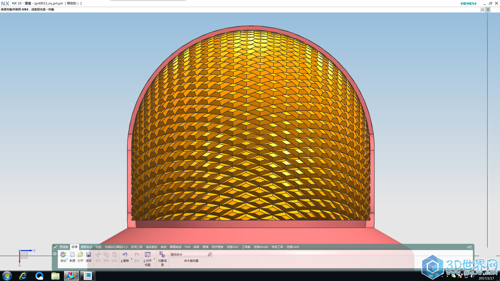The height and width of the screenshot is (281, 500).
Task: Click the 对齐视图 (Align View) icon
Action: click(148, 254)
